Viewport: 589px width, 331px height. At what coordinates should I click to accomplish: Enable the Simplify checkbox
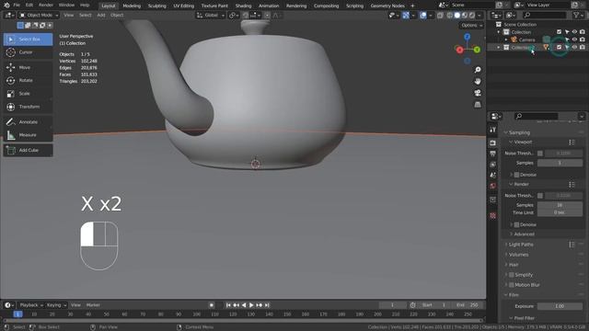(x=512, y=275)
